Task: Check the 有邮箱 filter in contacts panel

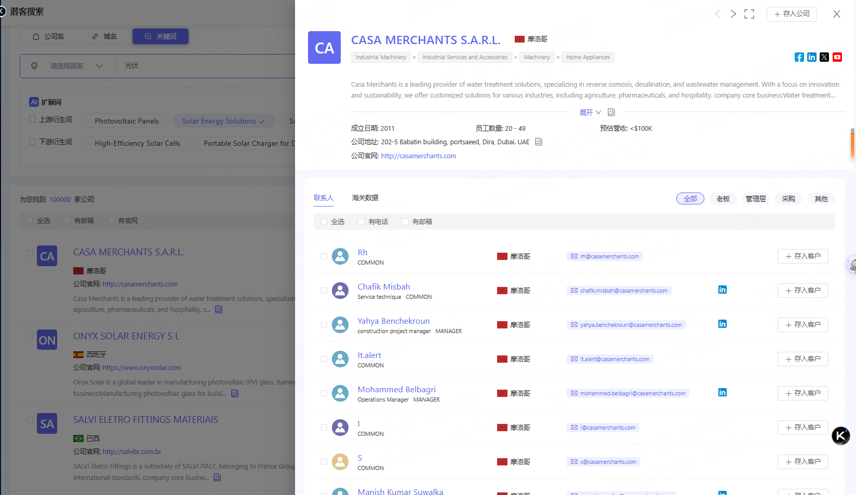Action: point(405,222)
